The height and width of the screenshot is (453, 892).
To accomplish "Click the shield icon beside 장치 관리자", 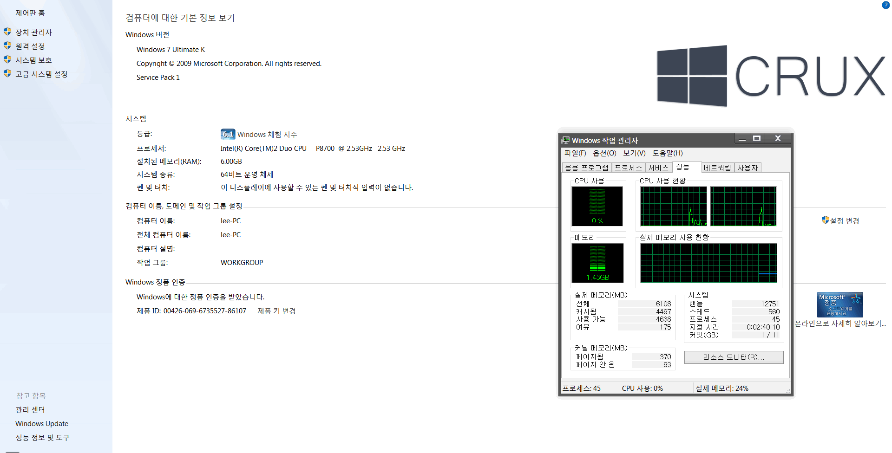I will [x=7, y=32].
